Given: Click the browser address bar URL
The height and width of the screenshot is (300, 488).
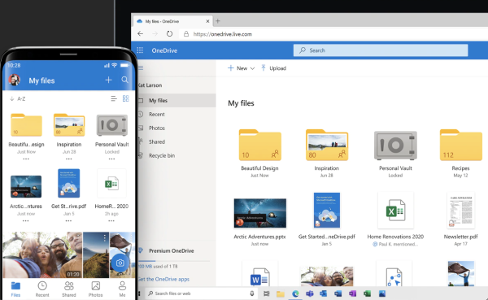Looking at the screenshot, I should (x=223, y=34).
